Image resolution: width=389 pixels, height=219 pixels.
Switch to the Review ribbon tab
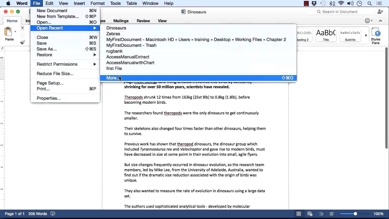point(143,21)
